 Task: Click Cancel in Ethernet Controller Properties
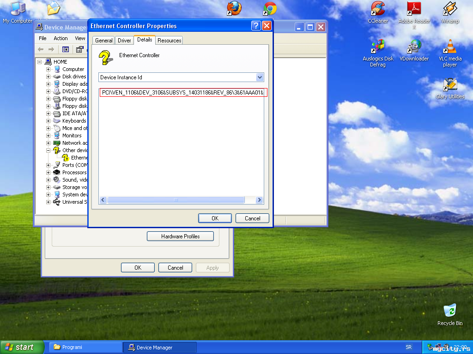pos(252,218)
